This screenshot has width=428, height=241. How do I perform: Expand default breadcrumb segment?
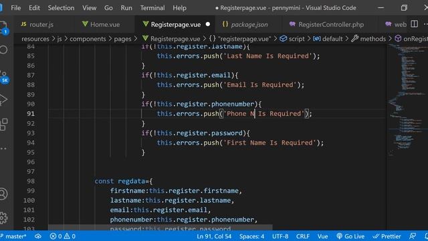tap(328, 39)
